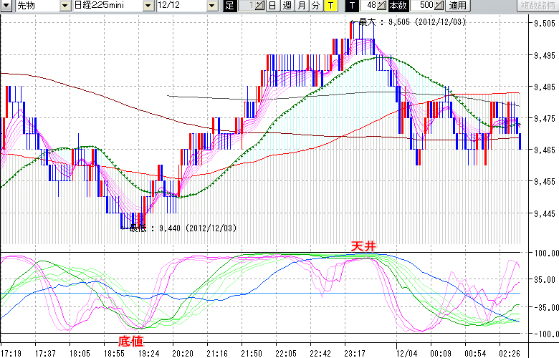Switch chart to 月 (monthly) timeframe
The width and height of the screenshot is (559, 358).
301,6
